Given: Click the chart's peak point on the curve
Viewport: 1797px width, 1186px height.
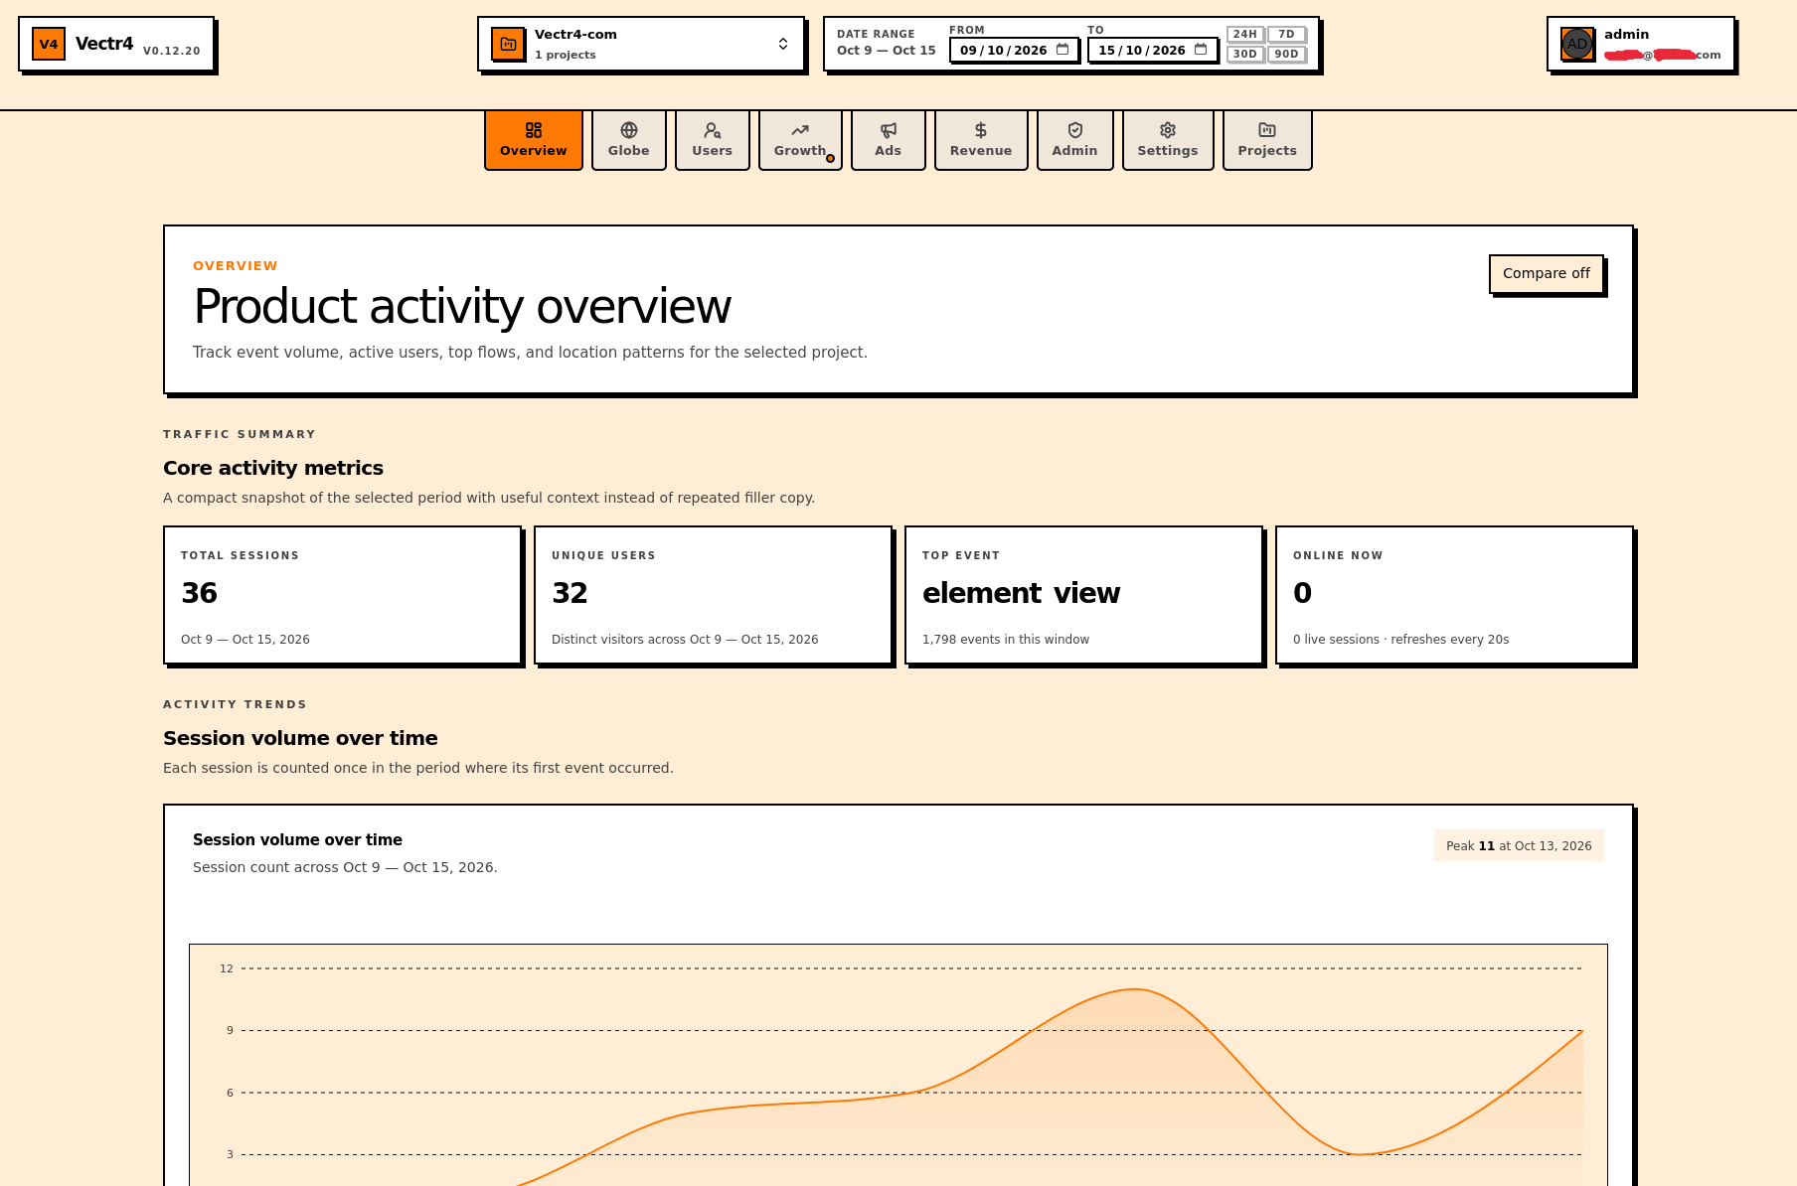Looking at the screenshot, I should 1135,989.
